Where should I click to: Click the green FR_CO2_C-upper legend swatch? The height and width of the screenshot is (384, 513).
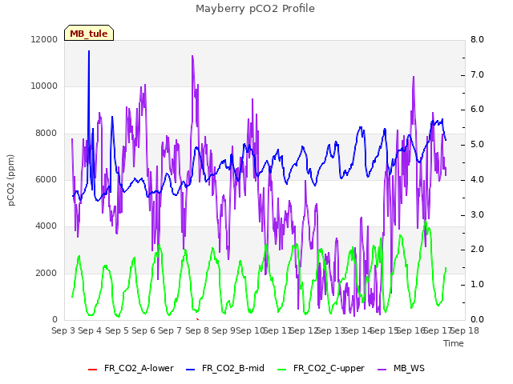(281, 370)
